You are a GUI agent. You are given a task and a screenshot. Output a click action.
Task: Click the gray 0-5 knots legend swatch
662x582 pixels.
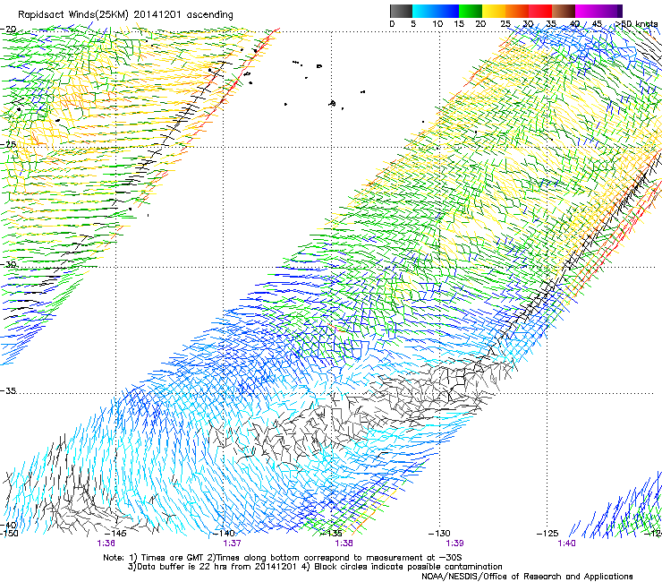point(401,11)
